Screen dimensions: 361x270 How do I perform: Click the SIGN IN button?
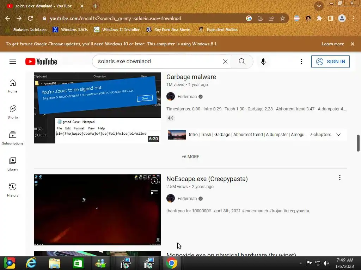click(330, 62)
